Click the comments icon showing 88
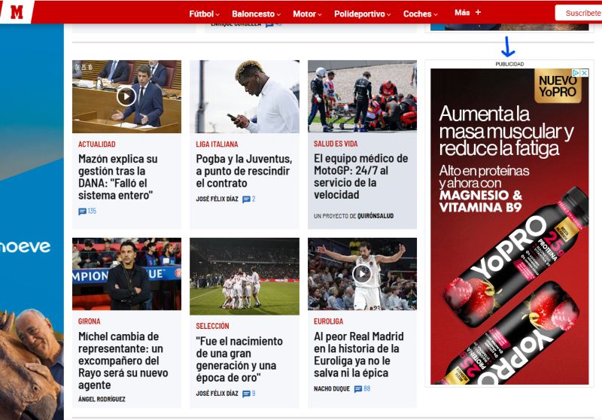The image size is (602, 420). pos(358,389)
